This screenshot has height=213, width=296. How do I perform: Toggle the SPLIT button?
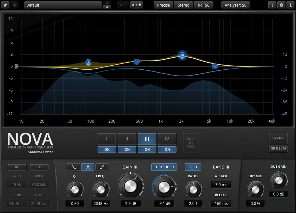(193, 167)
